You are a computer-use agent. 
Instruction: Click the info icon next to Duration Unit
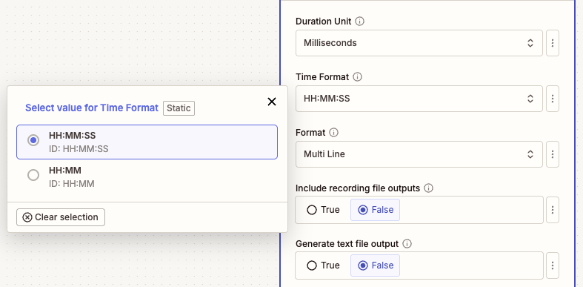[x=359, y=22]
